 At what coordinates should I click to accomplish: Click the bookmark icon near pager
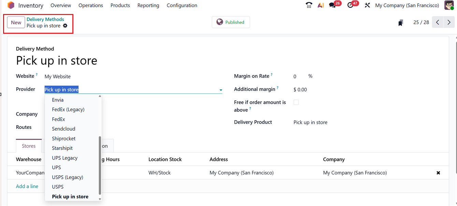click(401, 23)
